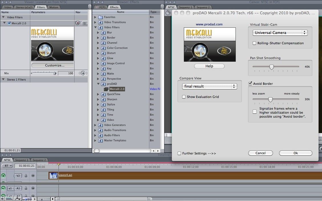Click the Perspective bin icon
This screenshot has width=322, height=201.
coord(103,79)
